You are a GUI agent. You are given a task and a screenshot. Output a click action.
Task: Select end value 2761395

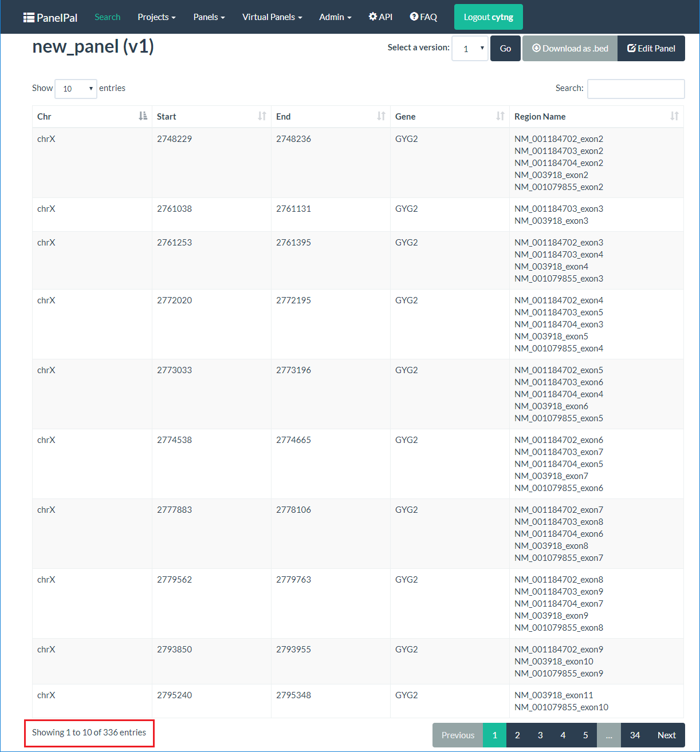[293, 243]
